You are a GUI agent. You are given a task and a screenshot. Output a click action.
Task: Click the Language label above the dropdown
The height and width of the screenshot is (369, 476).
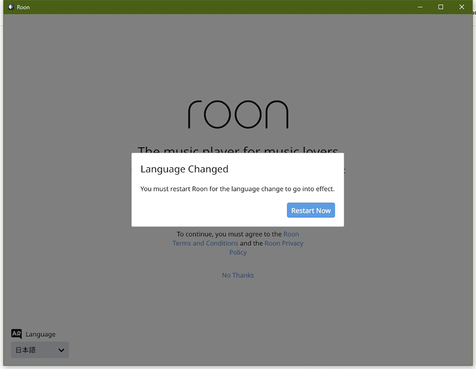coord(40,334)
